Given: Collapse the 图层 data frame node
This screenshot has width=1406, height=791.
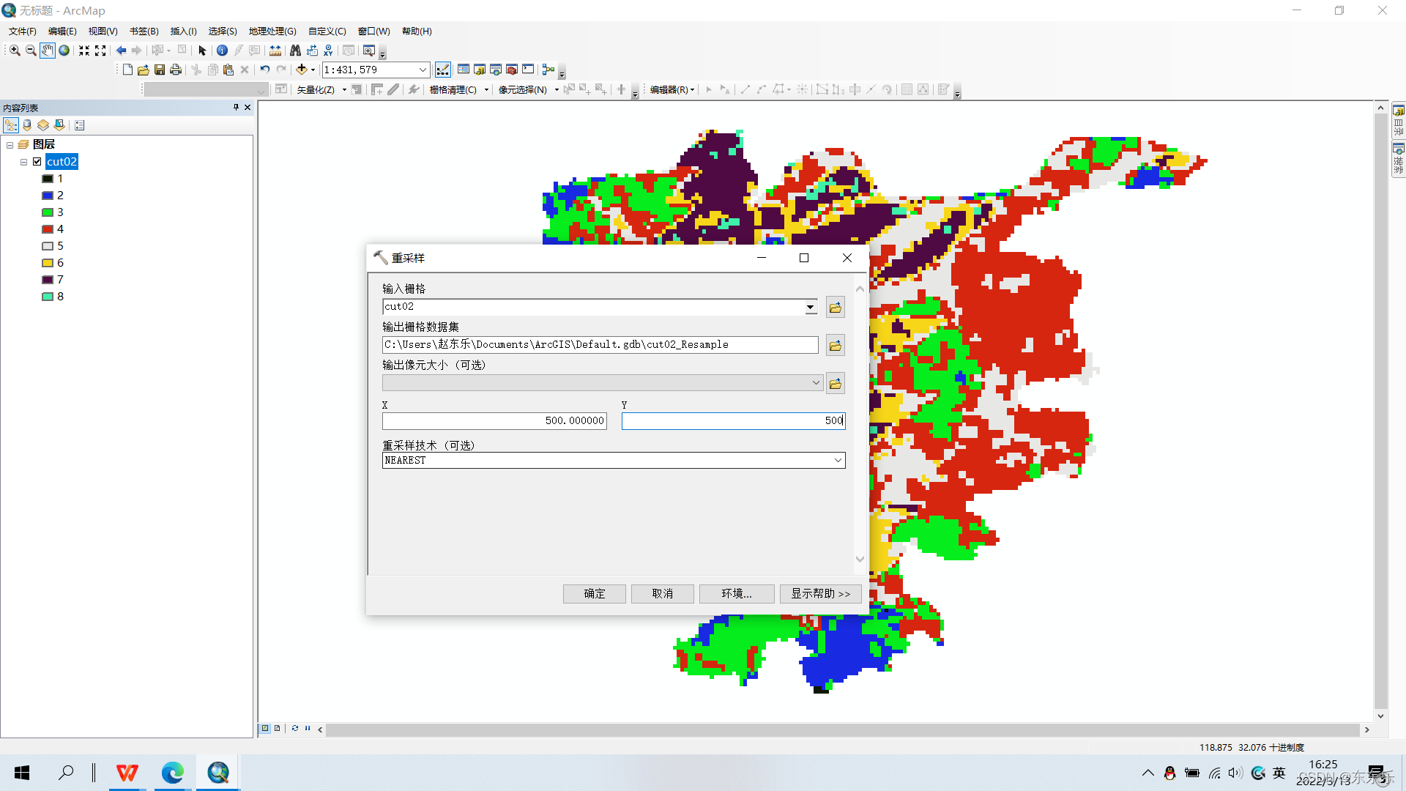Looking at the screenshot, I should click(x=10, y=145).
